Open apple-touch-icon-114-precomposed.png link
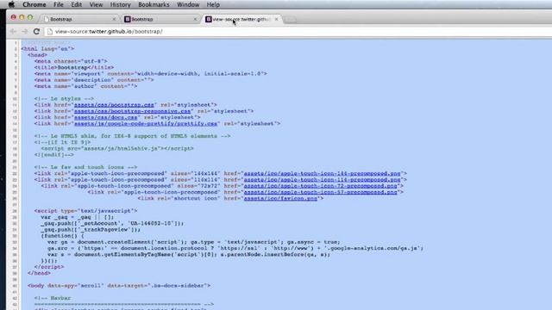Screen dimensions: 552x310 click(x=322, y=180)
